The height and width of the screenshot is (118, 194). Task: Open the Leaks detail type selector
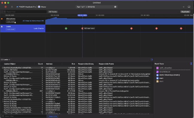[x=6, y=60]
